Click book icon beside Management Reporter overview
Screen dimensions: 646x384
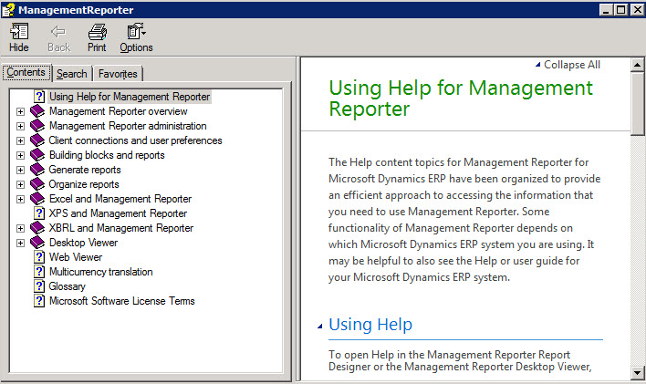(37, 111)
